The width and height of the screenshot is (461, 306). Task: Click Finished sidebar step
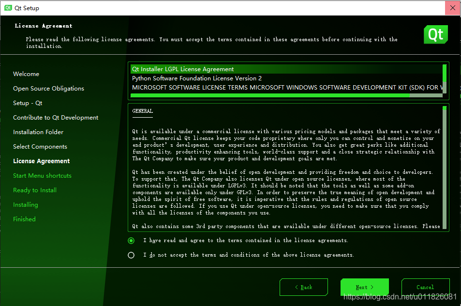click(x=24, y=219)
